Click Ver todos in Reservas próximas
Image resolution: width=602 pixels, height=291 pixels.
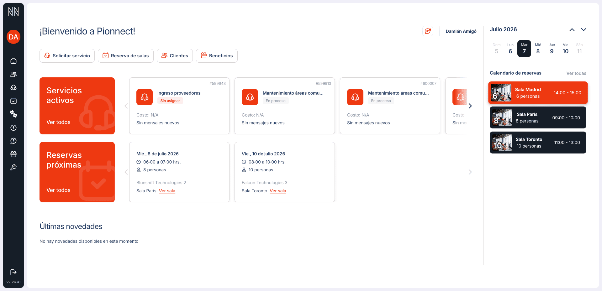pos(58,190)
